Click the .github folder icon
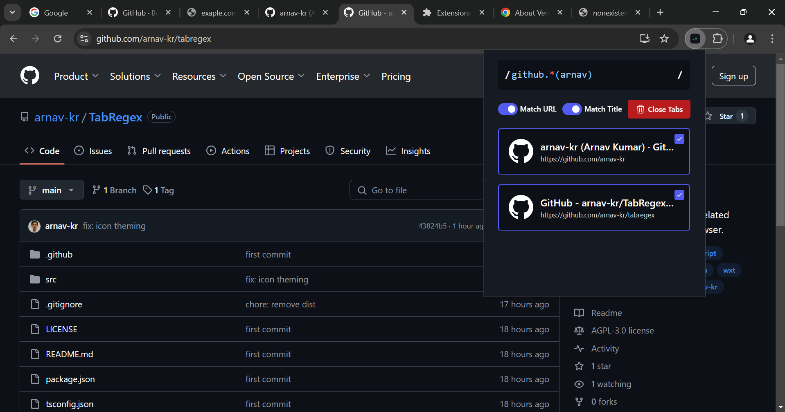Screen dimensions: 785x412 click(x=35, y=255)
